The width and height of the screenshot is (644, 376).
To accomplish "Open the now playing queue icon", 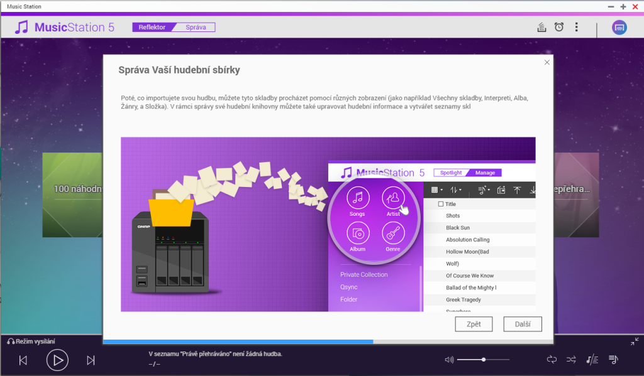I will point(613,360).
